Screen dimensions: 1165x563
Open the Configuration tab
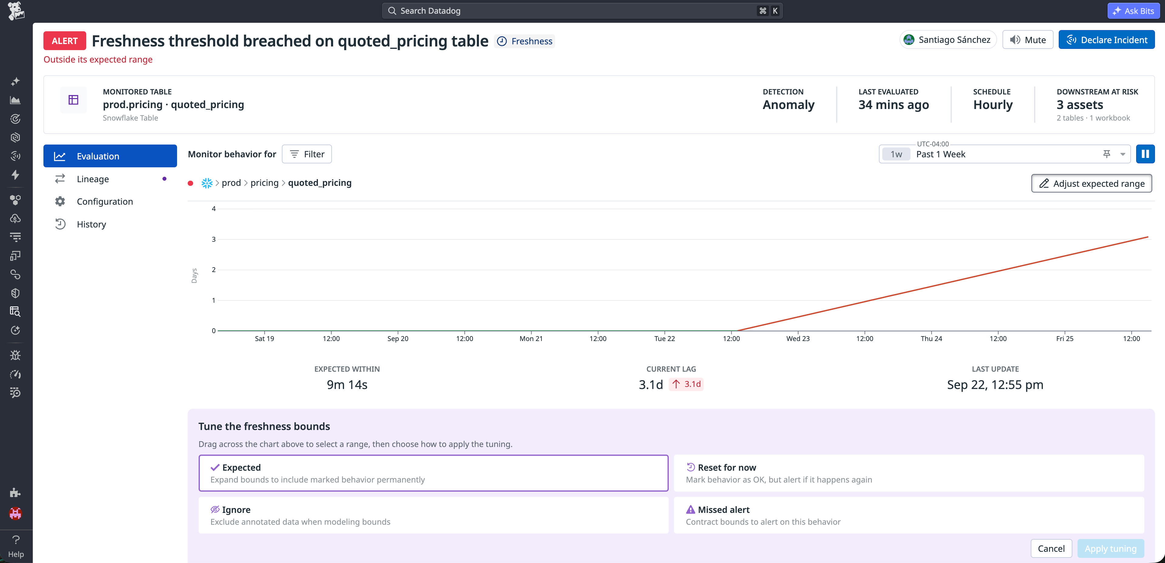tap(110, 201)
